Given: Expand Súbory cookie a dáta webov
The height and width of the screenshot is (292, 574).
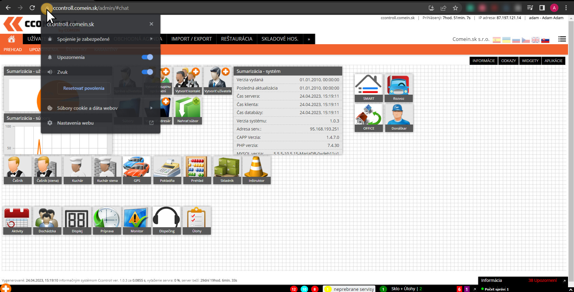Looking at the screenshot, I should click(101, 108).
